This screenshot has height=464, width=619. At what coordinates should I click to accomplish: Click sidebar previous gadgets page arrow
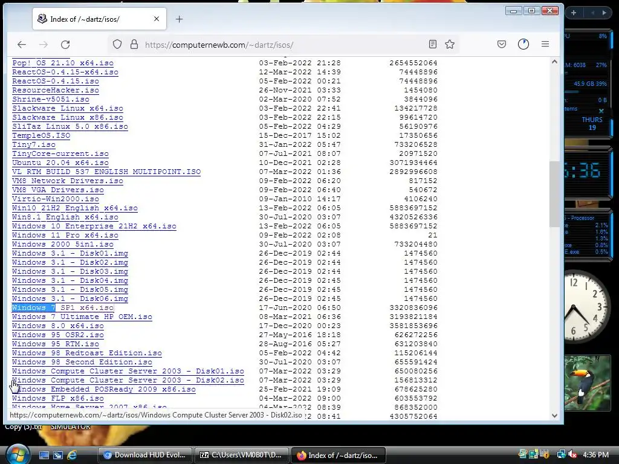click(592, 13)
